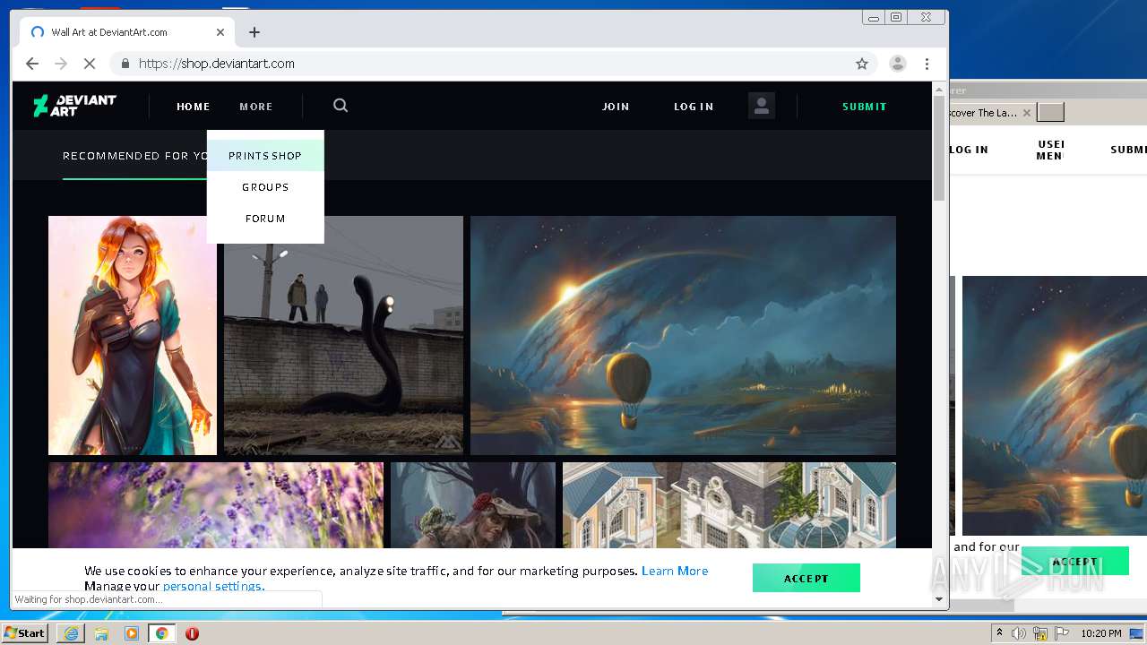Switch to Chrome in the taskbar
1147x645 pixels.
[x=162, y=633]
